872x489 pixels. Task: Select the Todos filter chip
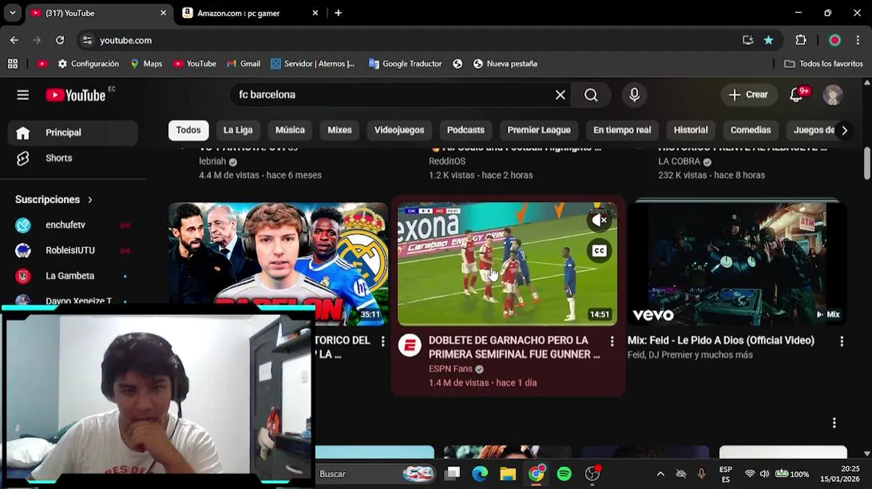click(188, 130)
